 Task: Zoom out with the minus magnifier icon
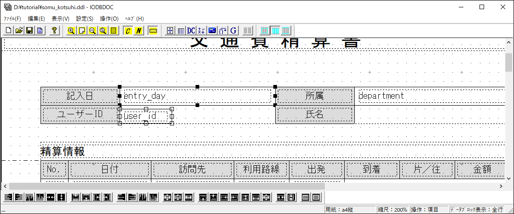tap(92, 31)
